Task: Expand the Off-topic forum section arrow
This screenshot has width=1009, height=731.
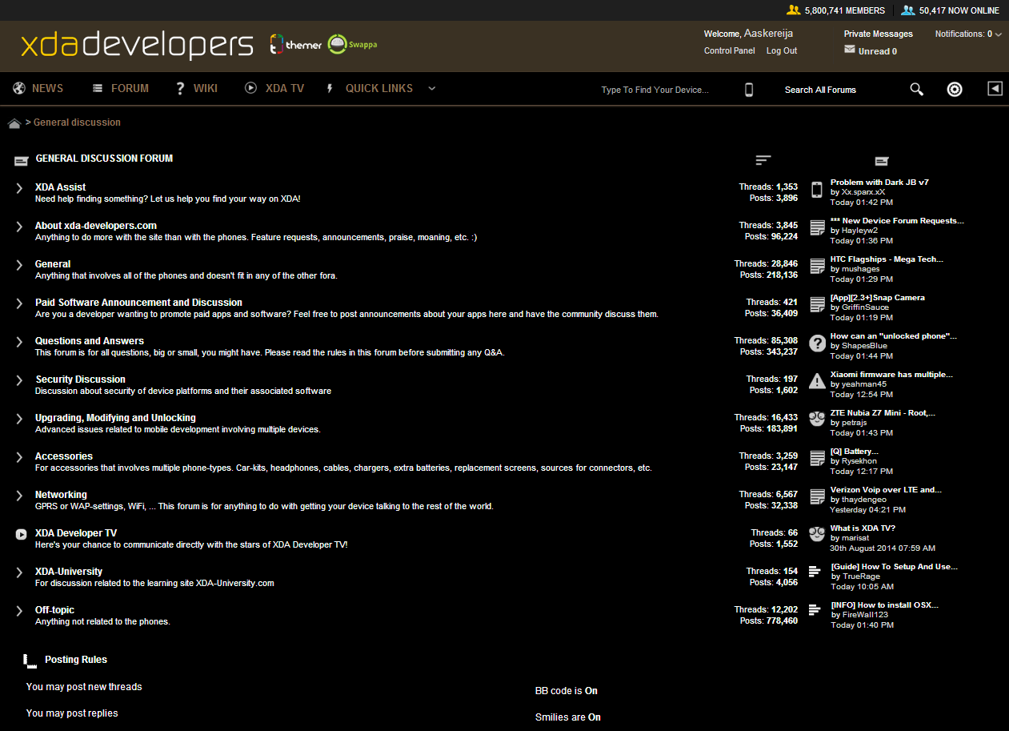Action: (x=19, y=610)
